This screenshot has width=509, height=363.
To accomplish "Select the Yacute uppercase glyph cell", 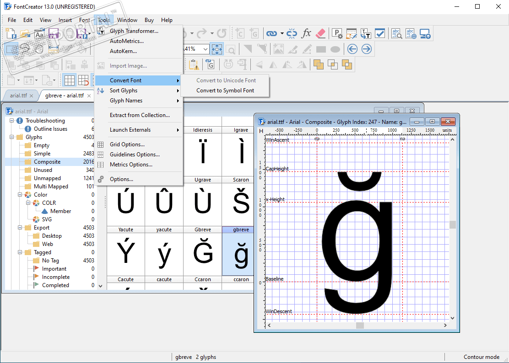I will (x=125, y=251).
